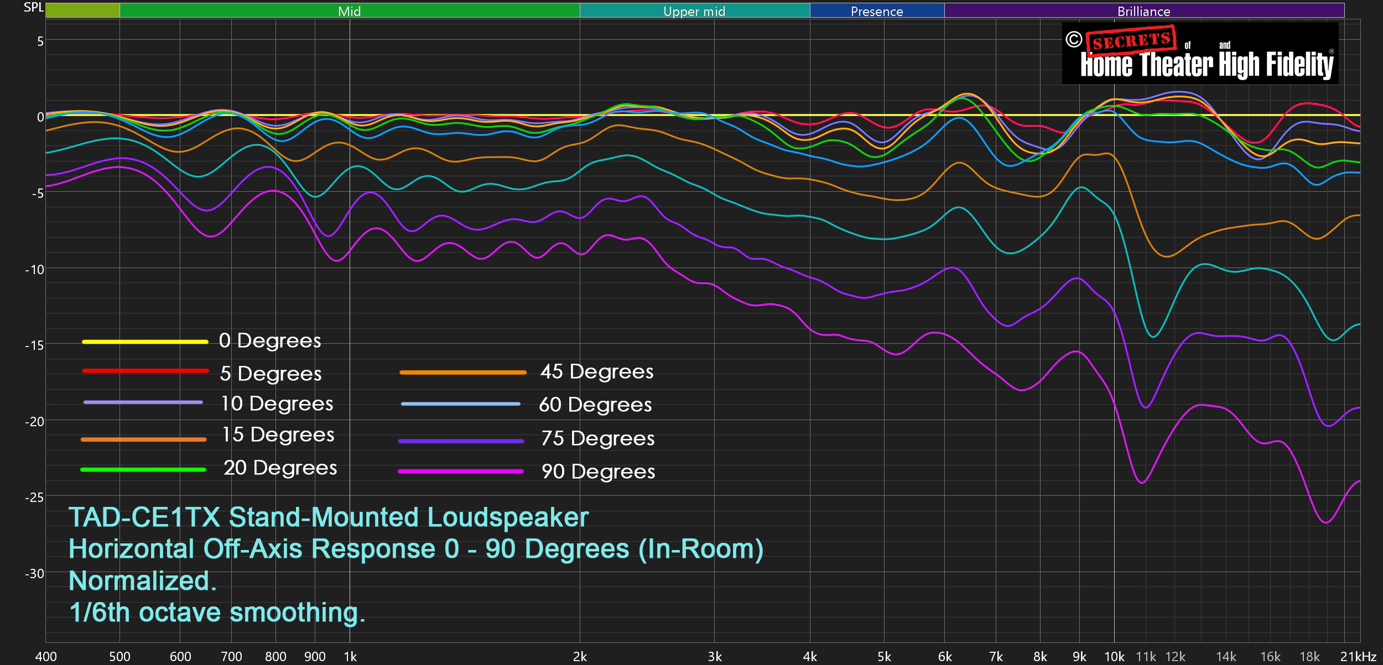
Task: Click the 14k frequency axis label
Action: 1226,657
